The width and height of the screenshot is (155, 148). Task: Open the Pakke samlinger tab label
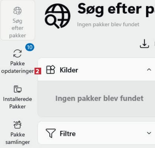[x=17, y=138]
